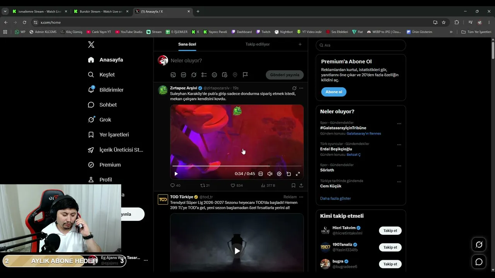
Task: Open İçerik Üreticisi Stüdyosu sidebar item
Action: (x=116, y=150)
